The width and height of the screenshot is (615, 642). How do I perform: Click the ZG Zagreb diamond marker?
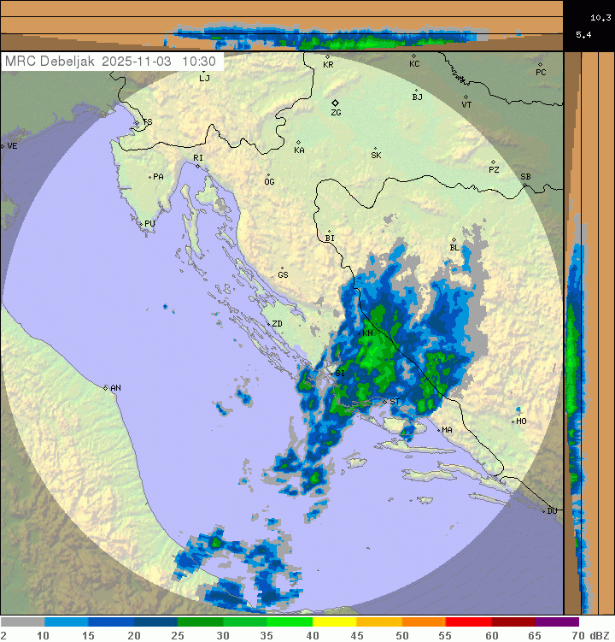[x=336, y=103]
